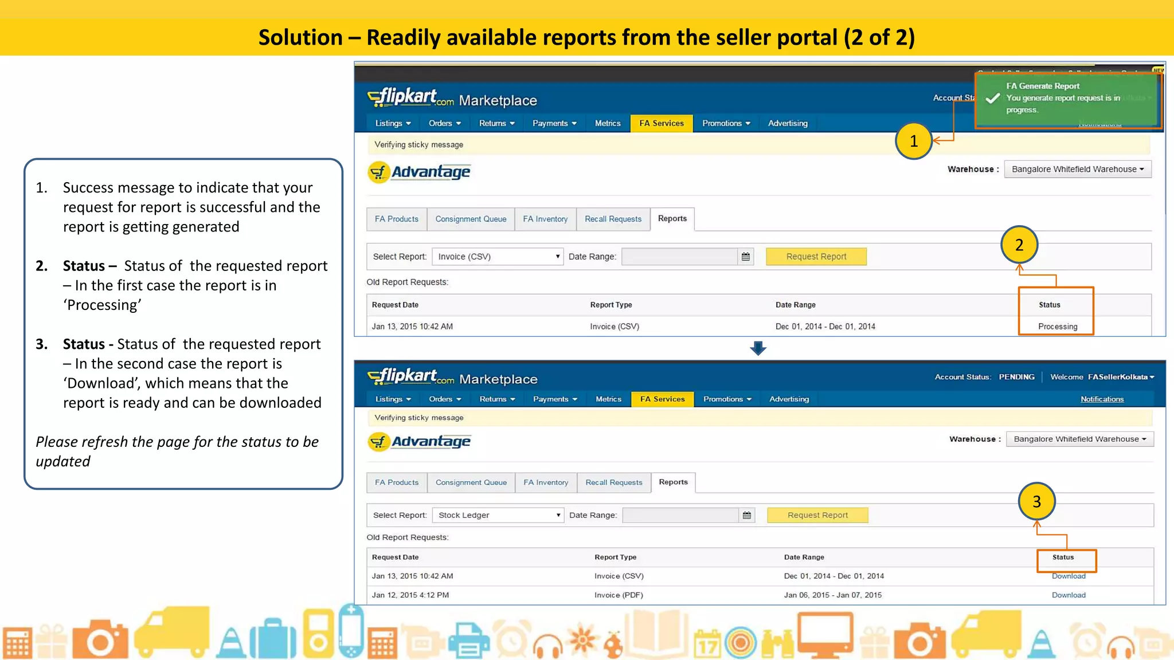Click lower Flipkart Advantage cart logo
Screen dimensions: 1174x660
pyautogui.click(x=378, y=442)
